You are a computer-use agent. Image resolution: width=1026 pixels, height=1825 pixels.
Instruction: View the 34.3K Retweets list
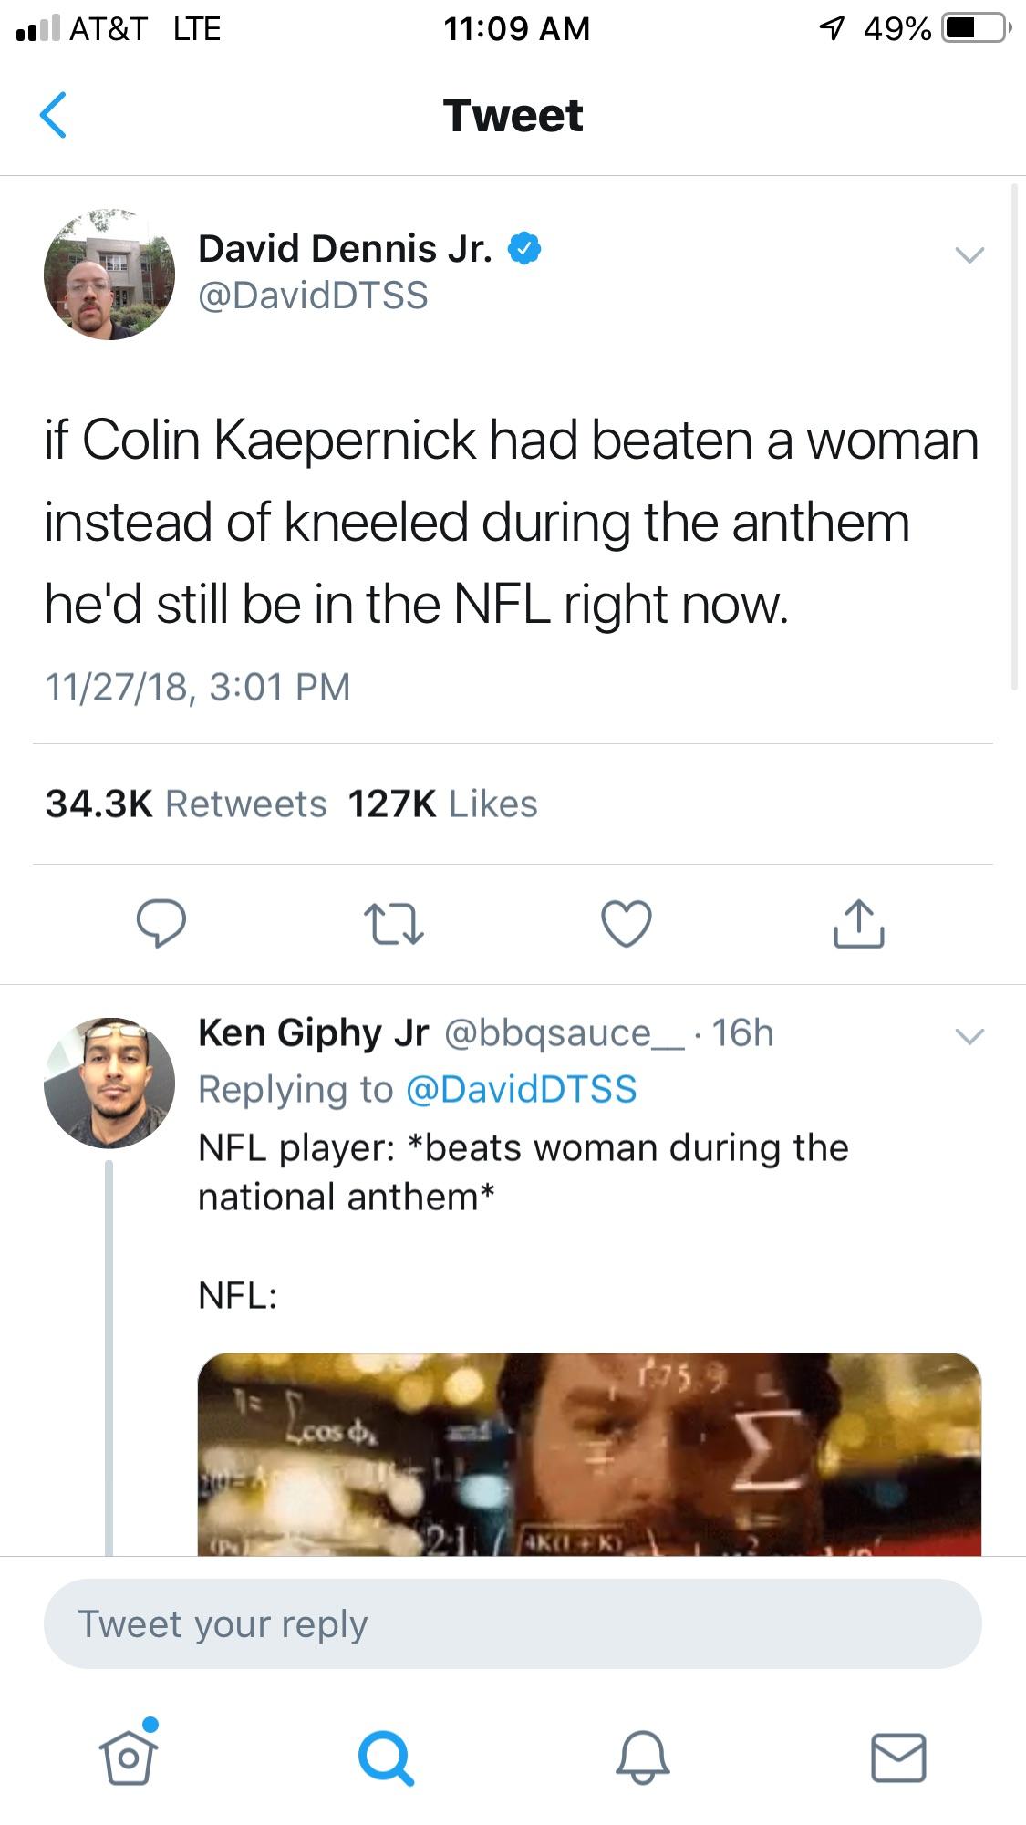pos(186,804)
